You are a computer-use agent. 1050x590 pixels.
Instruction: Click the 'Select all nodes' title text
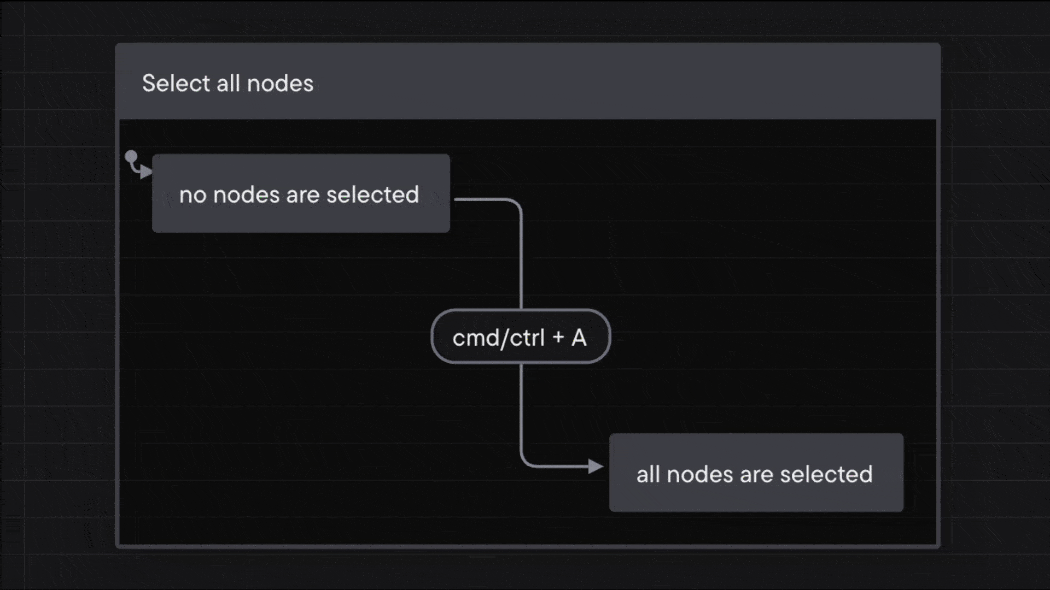tap(227, 84)
